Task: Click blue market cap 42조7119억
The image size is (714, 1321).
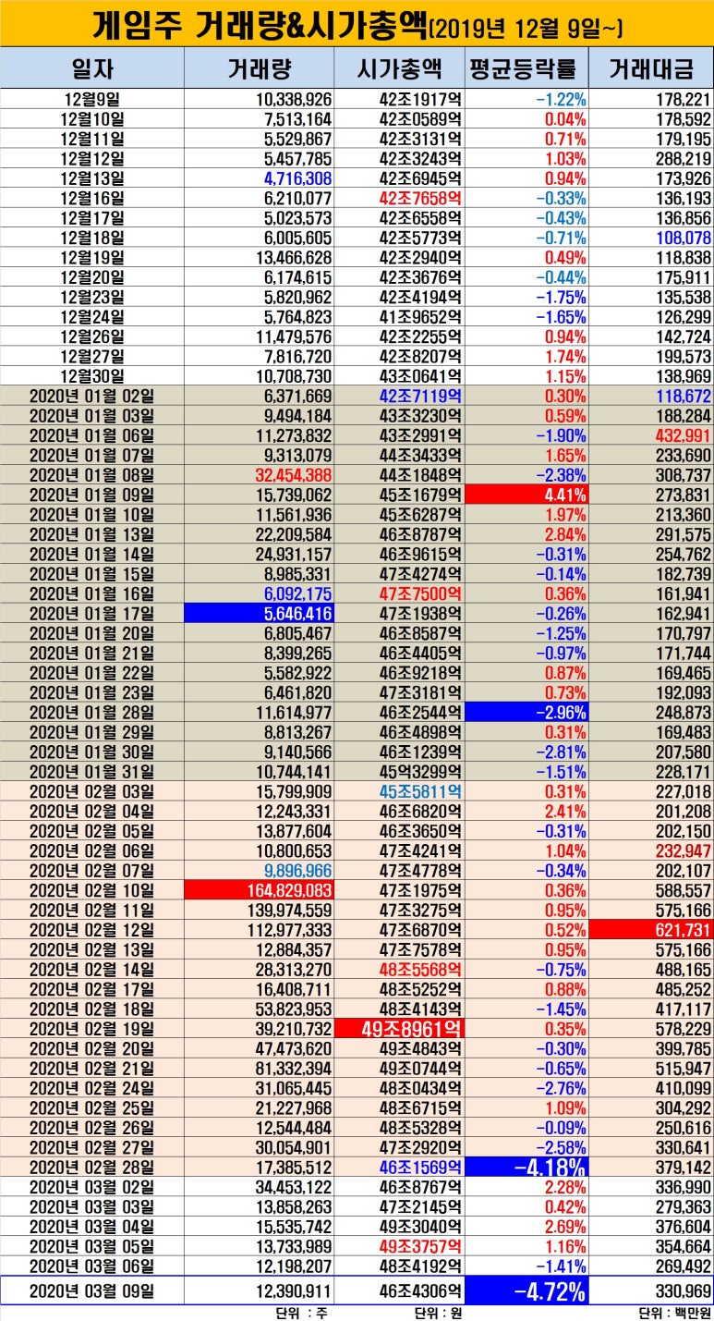Action: point(420,395)
